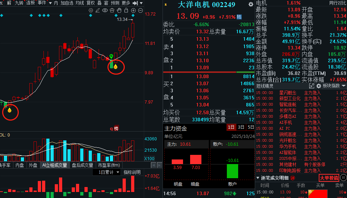Switch to 盘后成交量 tab

click(82, 165)
